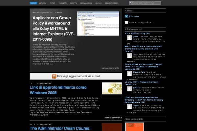Open 'Link di approfondimento corso Windows 2008' article
This screenshot has height=131, width=197.
click(58, 90)
